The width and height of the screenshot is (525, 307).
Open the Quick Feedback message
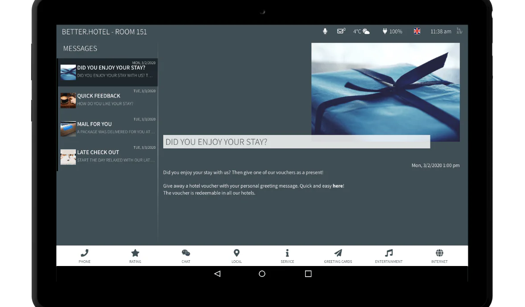pos(107,101)
